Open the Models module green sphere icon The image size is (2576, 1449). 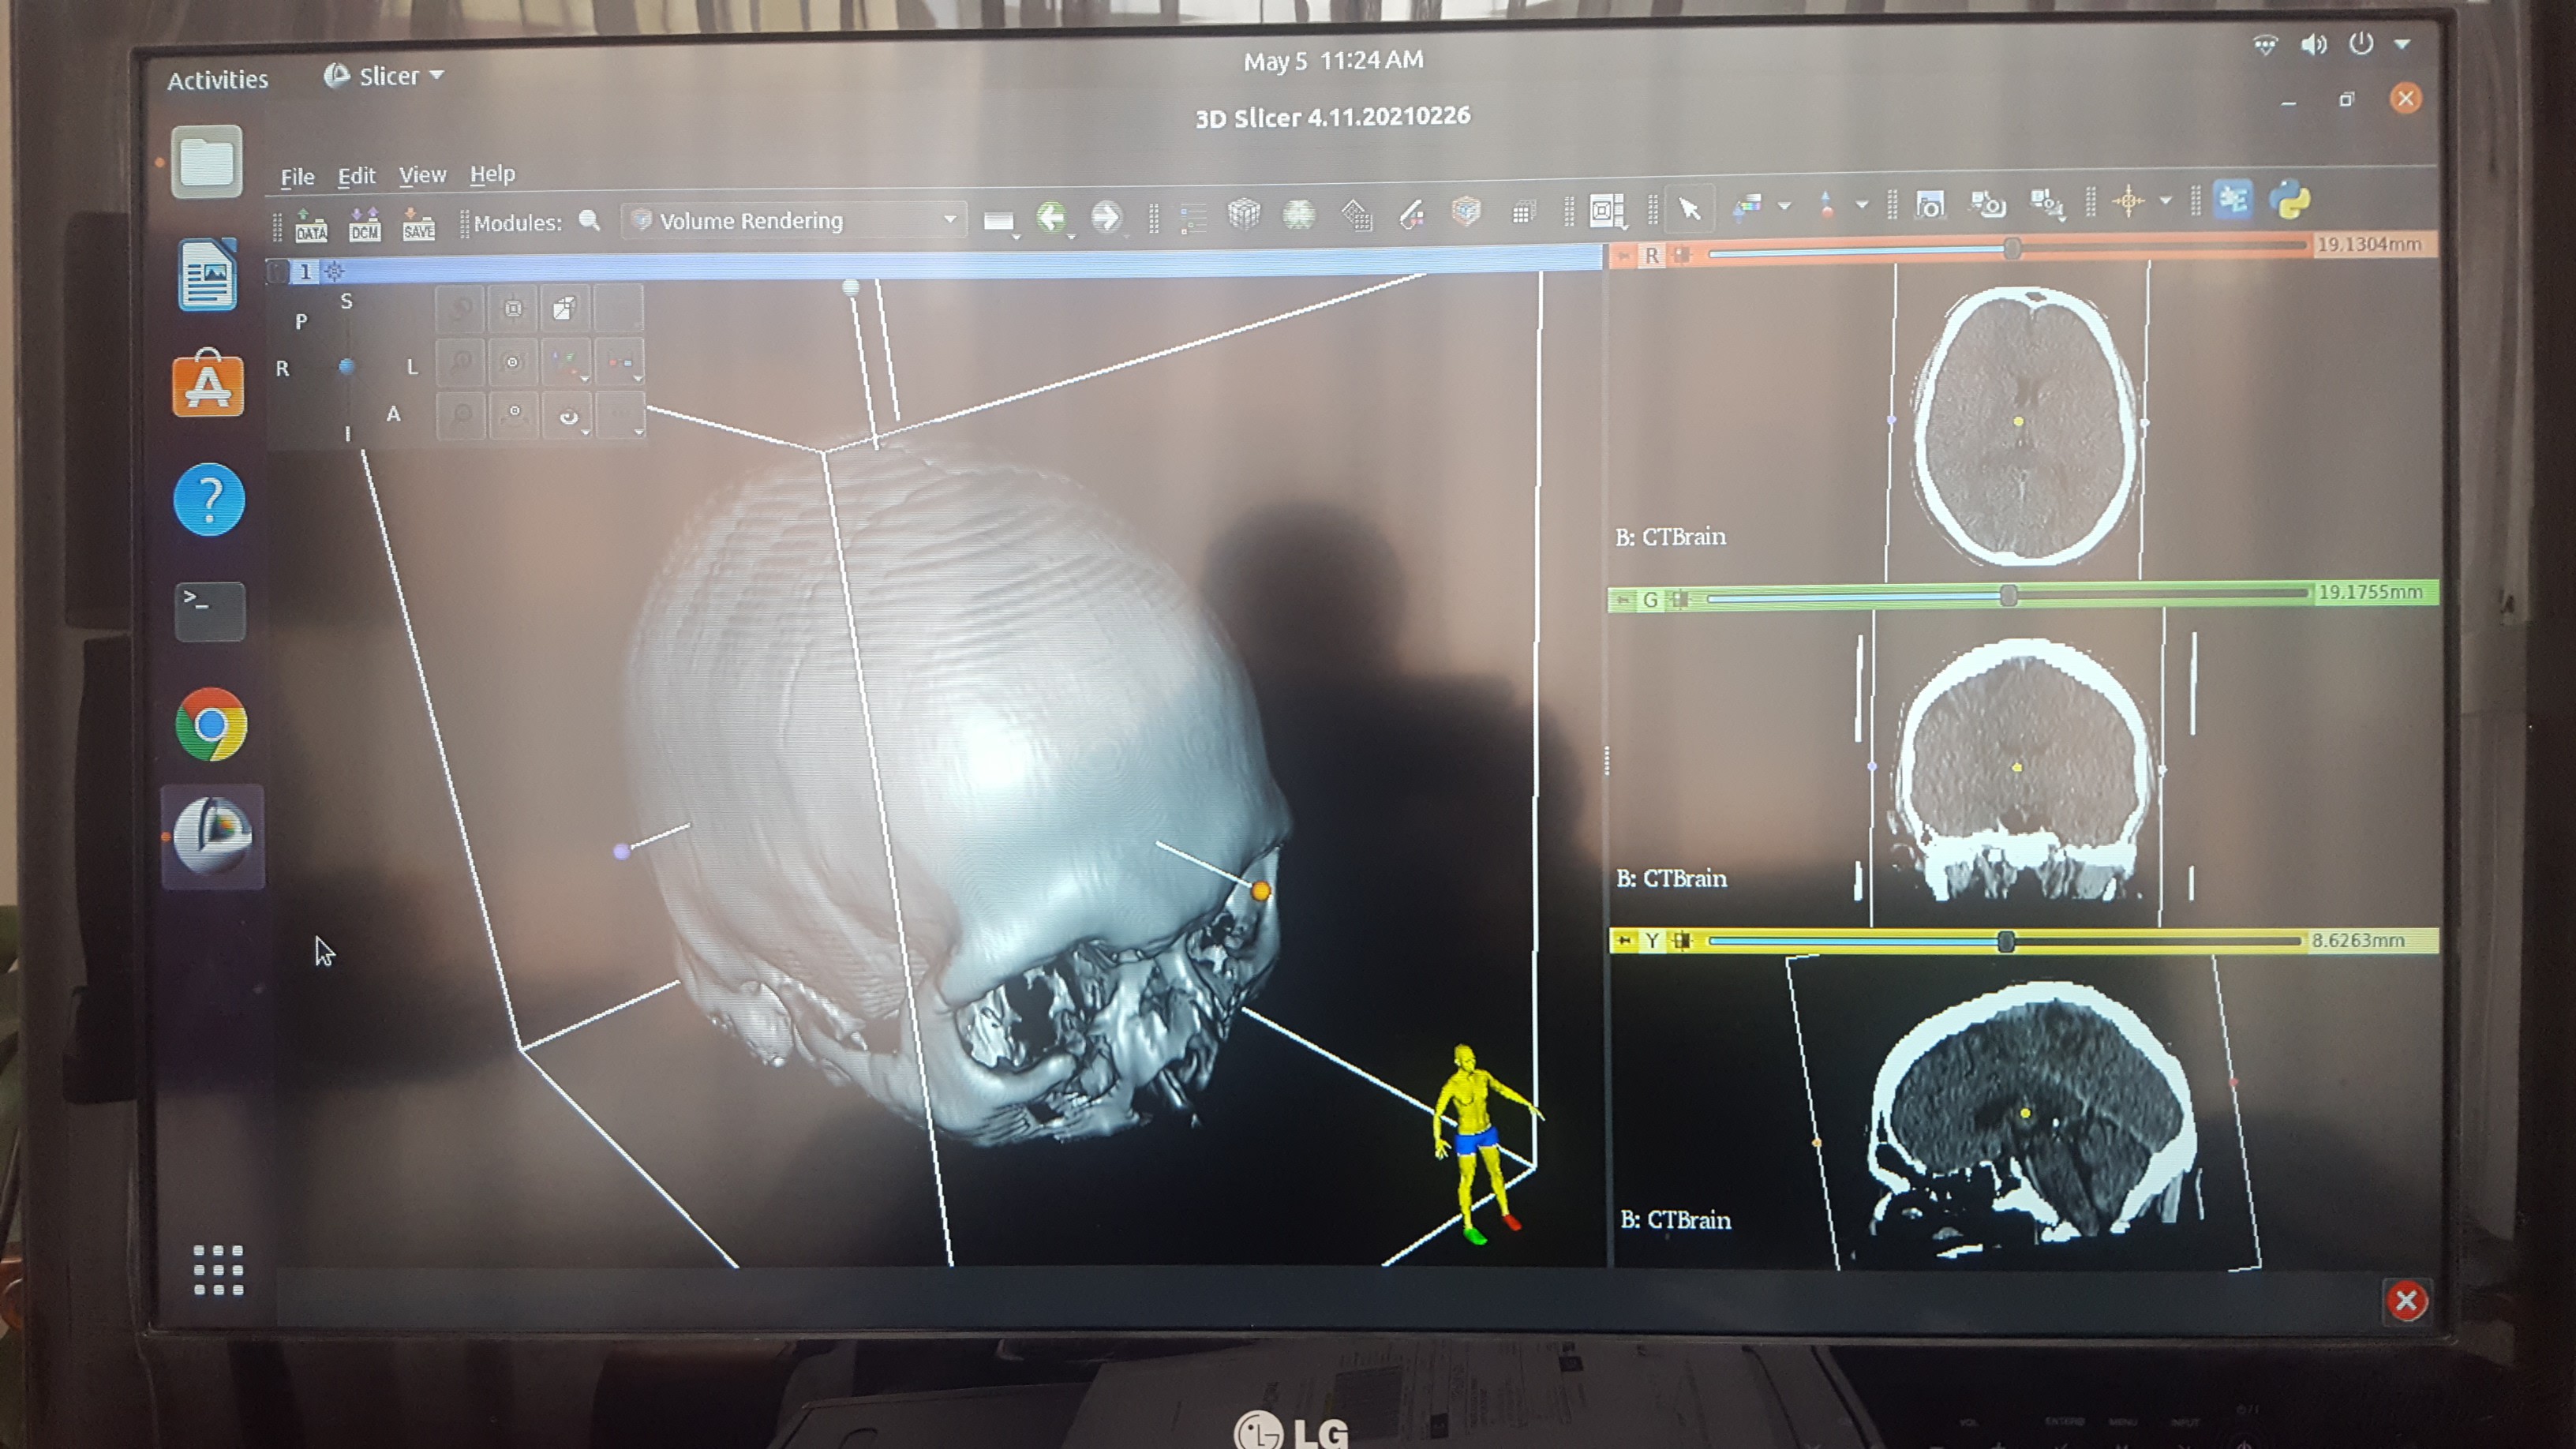click(1299, 214)
